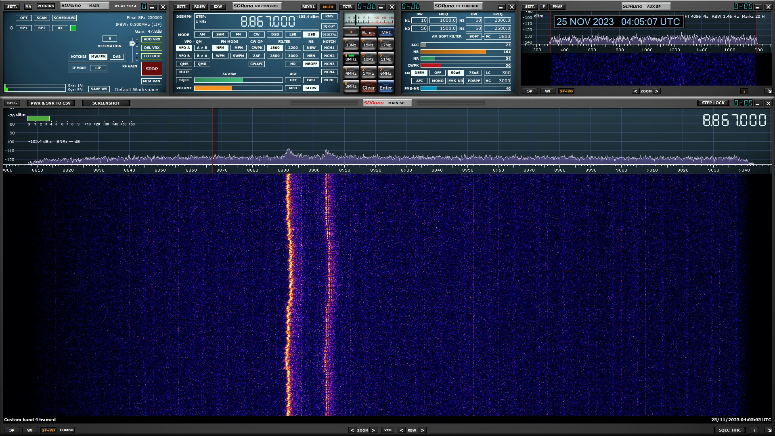Click the info 'i' button in Main SP
This screenshot has width=775, height=436.
[754, 430]
